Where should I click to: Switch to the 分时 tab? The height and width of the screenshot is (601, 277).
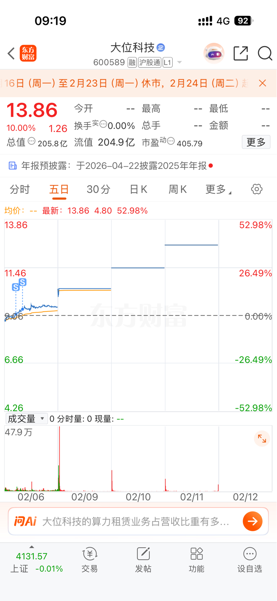[20, 189]
